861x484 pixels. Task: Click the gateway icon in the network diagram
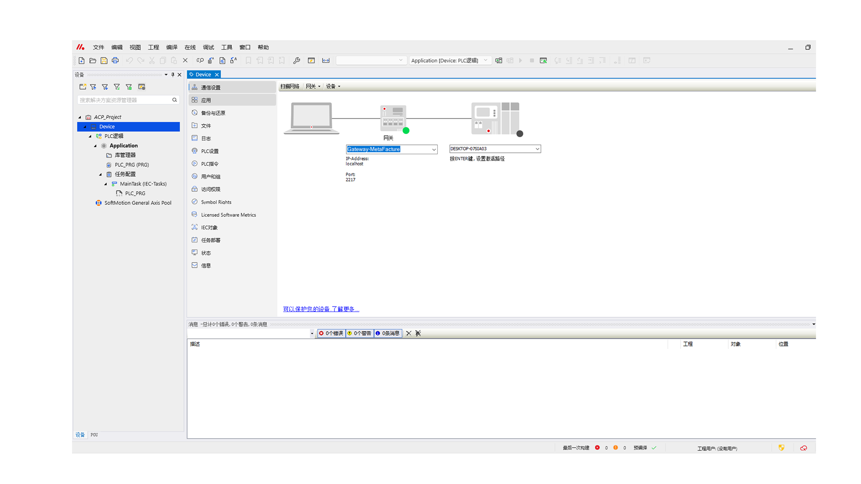[x=393, y=117]
